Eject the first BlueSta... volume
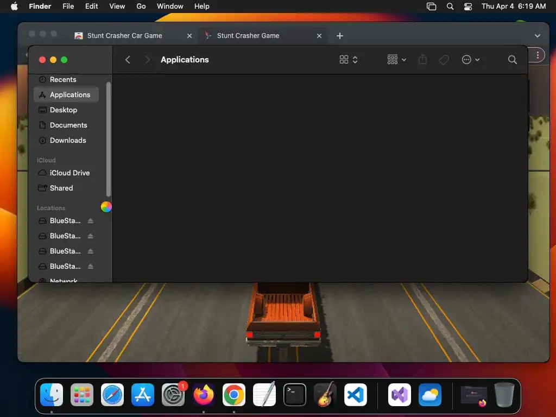 click(x=91, y=221)
